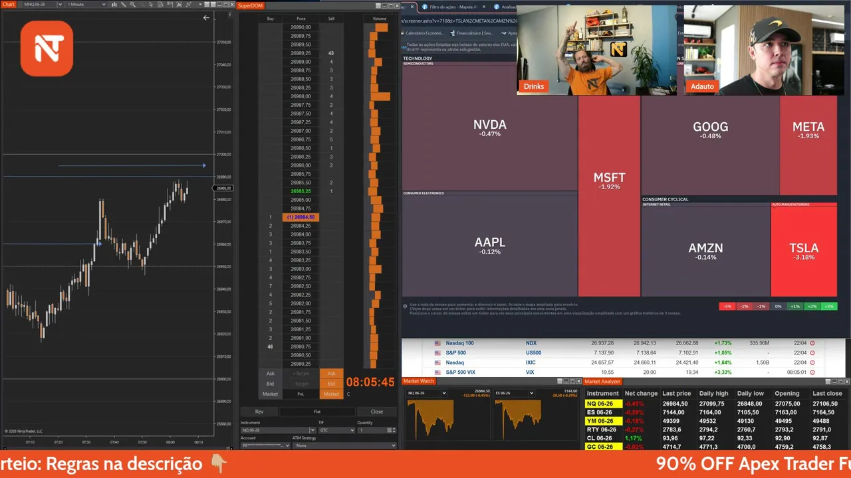Click the orange Sell Ask button
Viewport: 851px width, 478px height.
click(331, 373)
